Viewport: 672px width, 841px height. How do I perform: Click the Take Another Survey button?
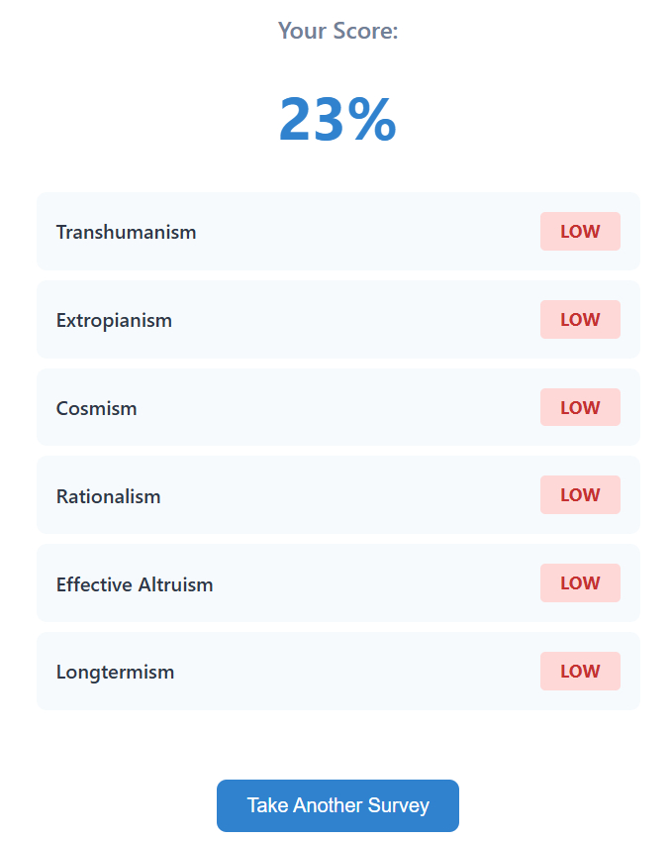[337, 805]
